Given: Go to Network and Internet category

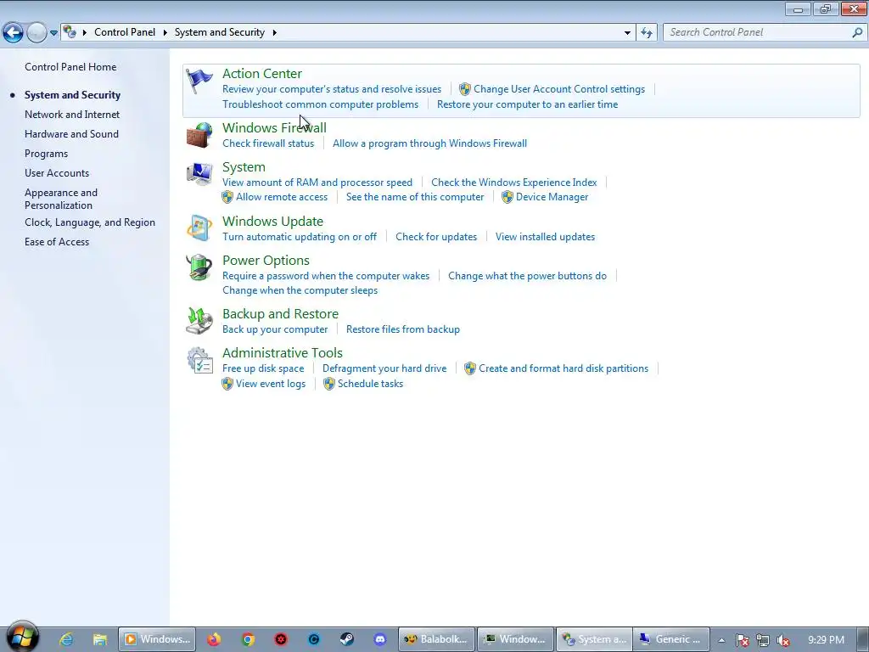Looking at the screenshot, I should [72, 115].
